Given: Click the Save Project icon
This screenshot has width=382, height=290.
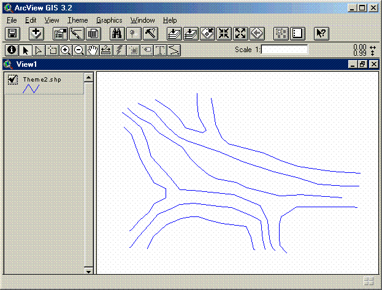Looking at the screenshot, I should coord(12,34).
